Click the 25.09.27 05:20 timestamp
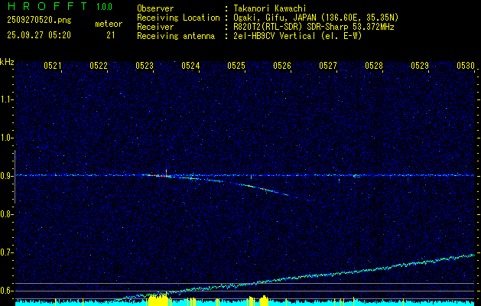Screen dimensions: 481x306 click(38, 35)
